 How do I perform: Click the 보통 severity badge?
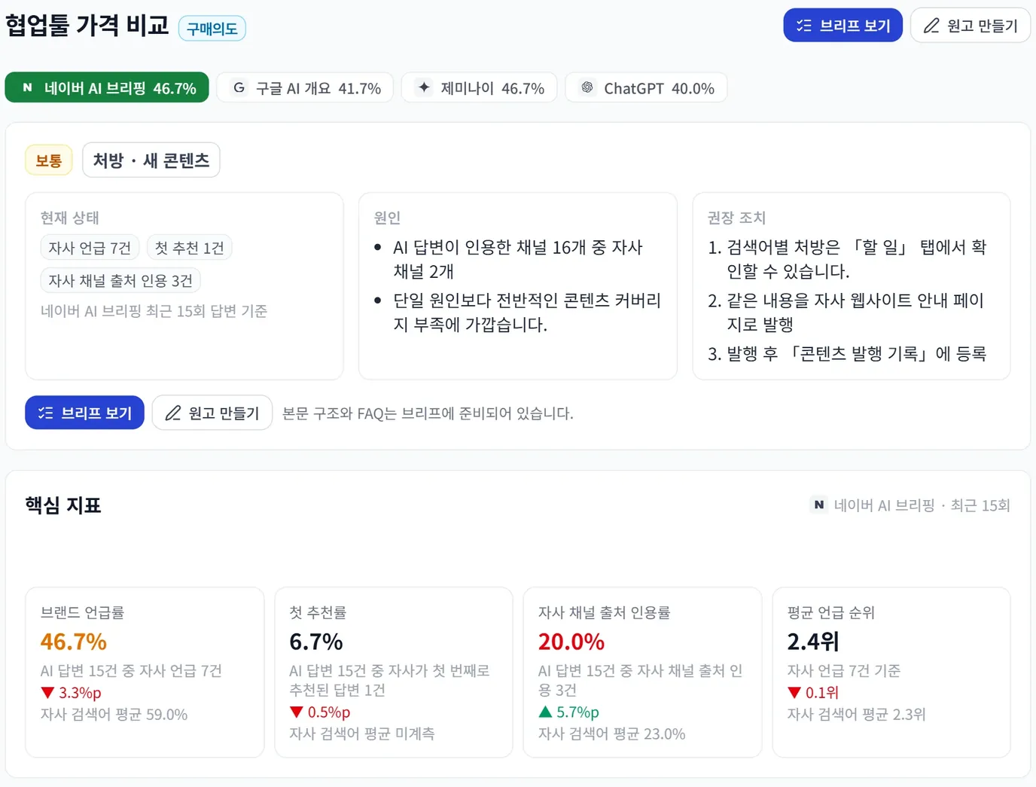tap(49, 160)
